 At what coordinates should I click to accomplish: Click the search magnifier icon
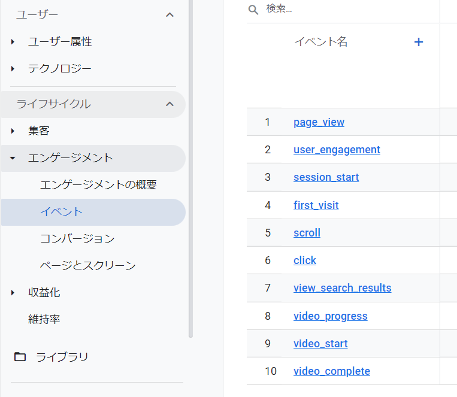pyautogui.click(x=253, y=10)
